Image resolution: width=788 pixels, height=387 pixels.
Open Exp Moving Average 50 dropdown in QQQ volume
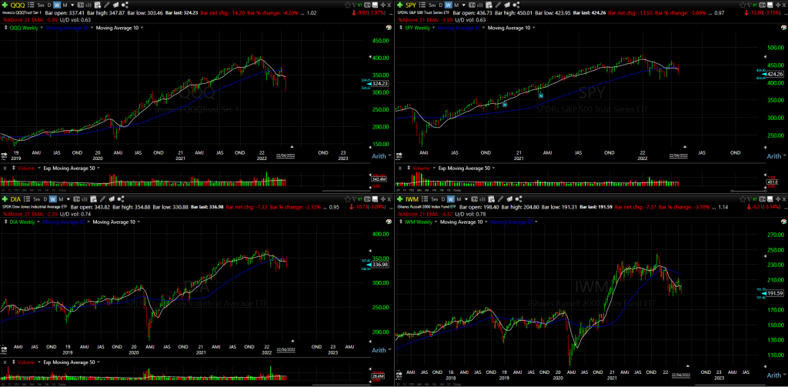[71, 168]
